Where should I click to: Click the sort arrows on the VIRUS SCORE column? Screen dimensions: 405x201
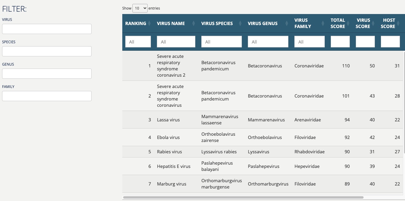[x=373, y=23]
